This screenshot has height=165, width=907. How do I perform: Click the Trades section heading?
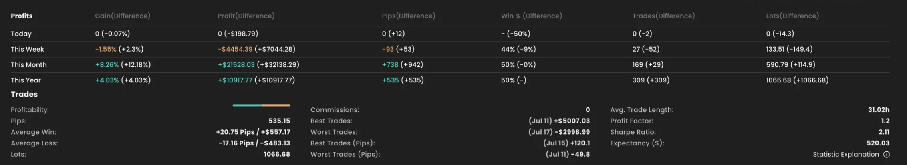click(x=24, y=95)
